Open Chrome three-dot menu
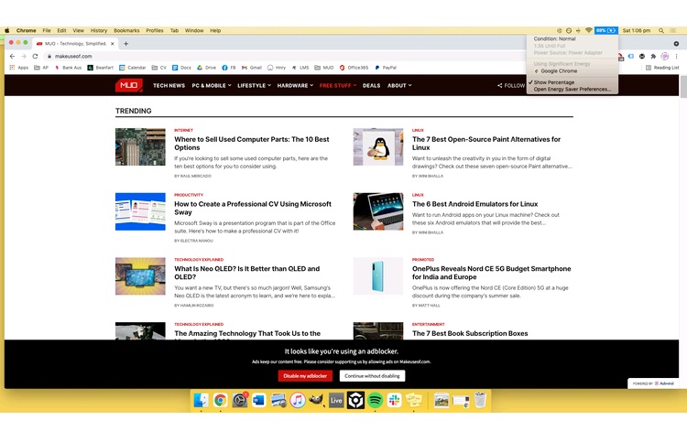687x442 pixels. [x=677, y=56]
